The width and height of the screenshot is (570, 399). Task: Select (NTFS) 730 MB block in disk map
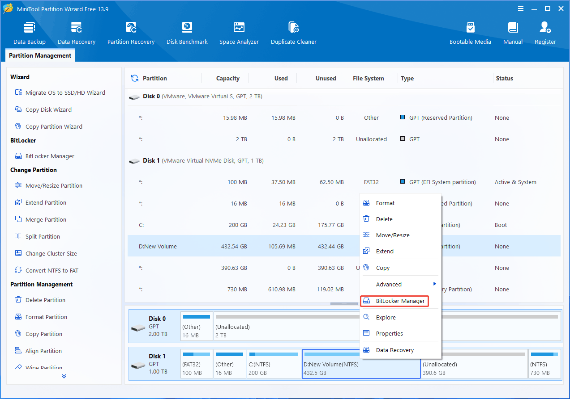click(544, 364)
